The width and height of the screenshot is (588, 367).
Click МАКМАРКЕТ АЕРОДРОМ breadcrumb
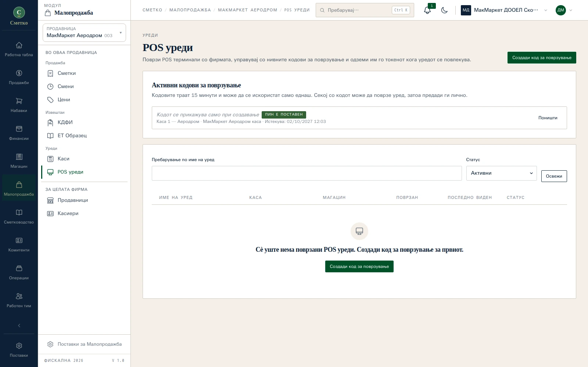(x=248, y=10)
